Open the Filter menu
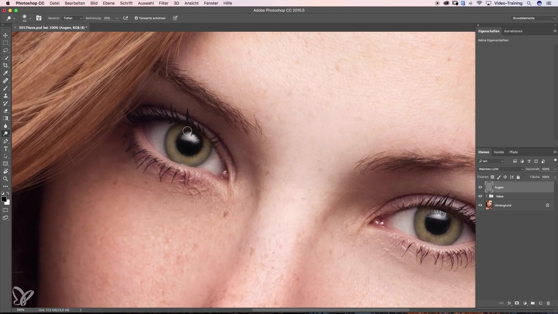 164,3
